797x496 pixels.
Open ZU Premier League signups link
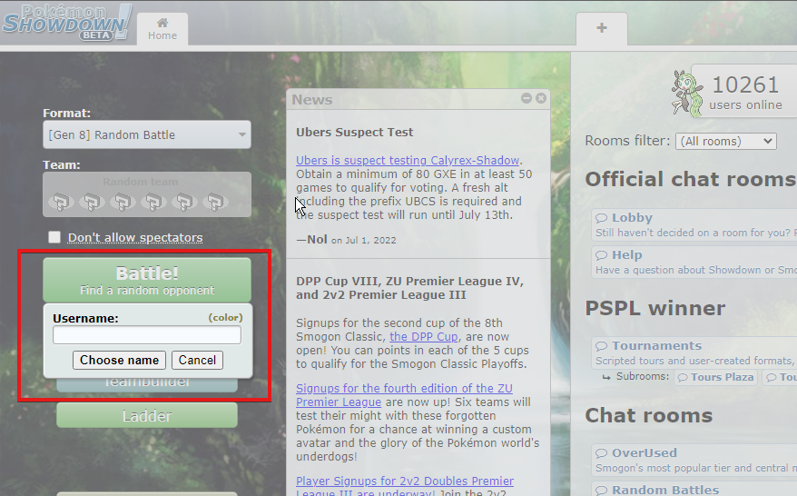pyautogui.click(x=404, y=395)
